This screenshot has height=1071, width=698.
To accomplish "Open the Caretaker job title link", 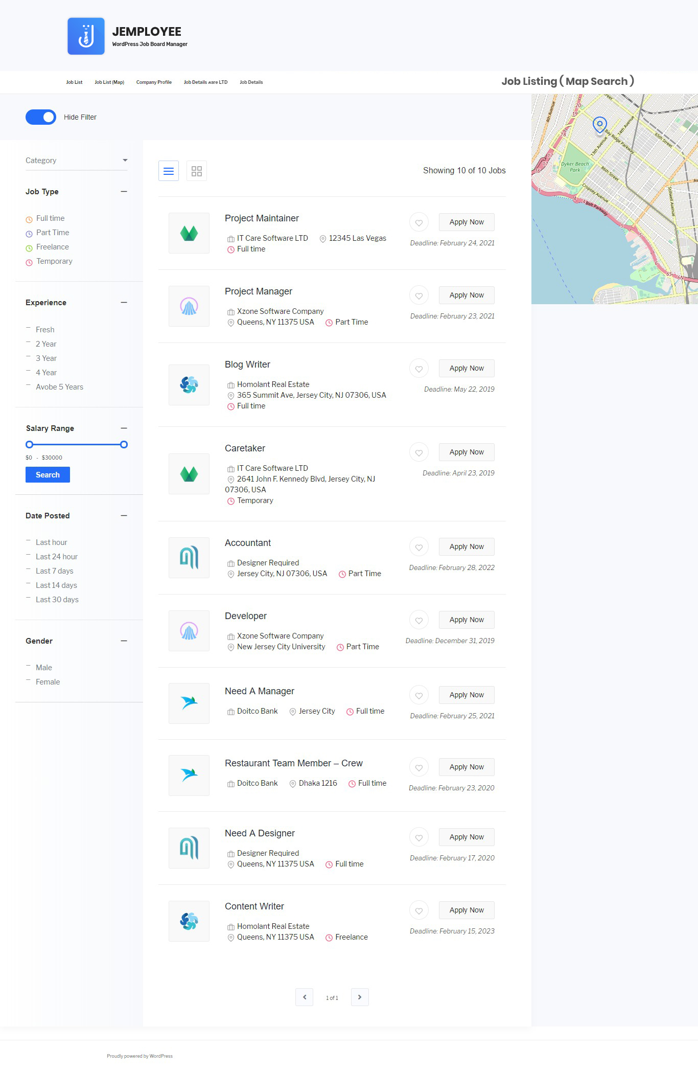I will pyautogui.click(x=245, y=448).
